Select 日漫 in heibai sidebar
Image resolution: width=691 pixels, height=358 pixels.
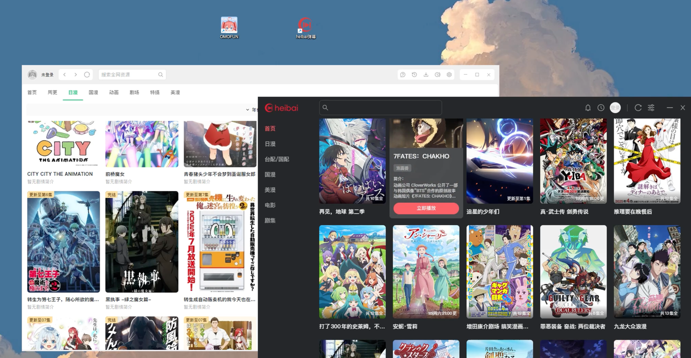270,144
